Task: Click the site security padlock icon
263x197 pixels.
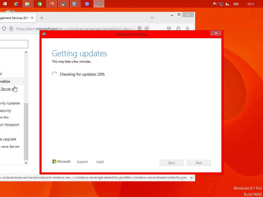Action: tap(11, 29)
